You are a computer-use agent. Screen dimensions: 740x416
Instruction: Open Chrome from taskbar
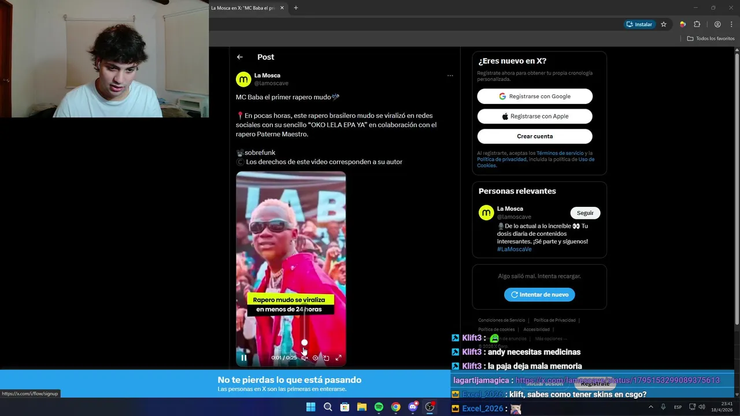click(395, 407)
